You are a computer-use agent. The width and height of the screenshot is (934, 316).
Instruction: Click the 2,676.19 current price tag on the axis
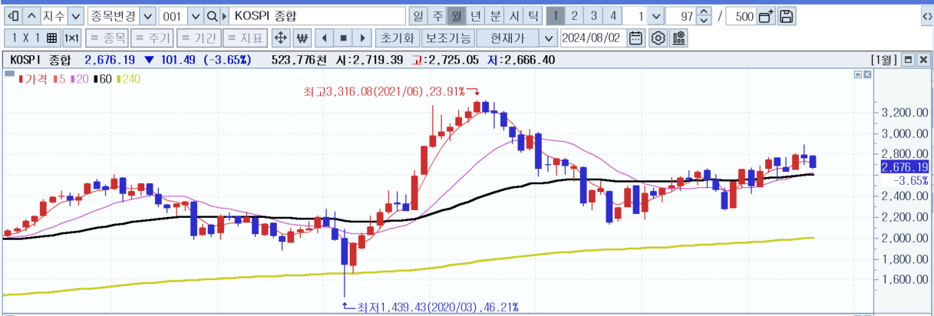pyautogui.click(x=905, y=167)
